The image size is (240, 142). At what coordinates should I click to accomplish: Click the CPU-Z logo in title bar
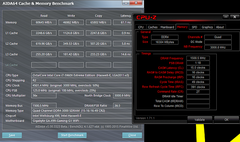(146, 17)
